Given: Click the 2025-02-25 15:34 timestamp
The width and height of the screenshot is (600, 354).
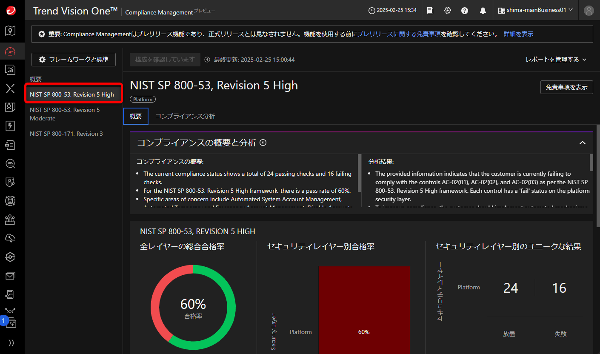Looking at the screenshot, I should pos(397,10).
